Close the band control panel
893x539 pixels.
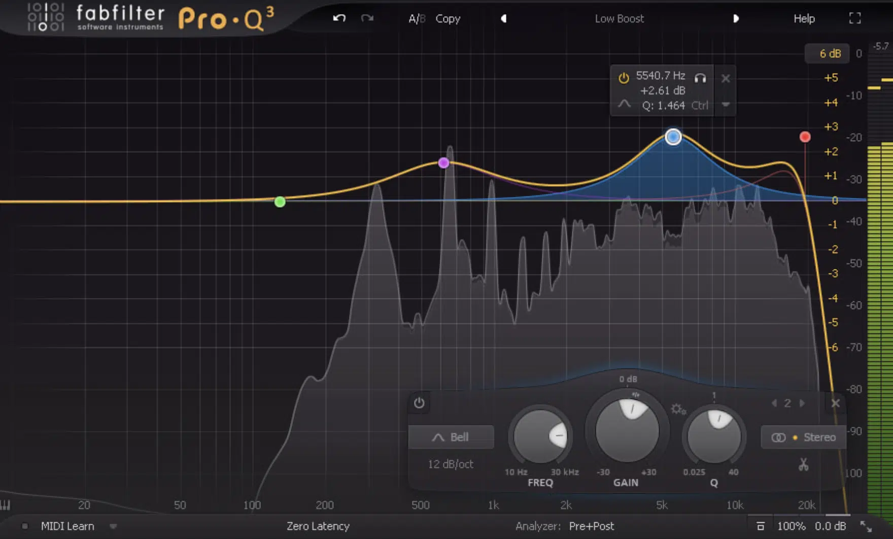(x=836, y=403)
